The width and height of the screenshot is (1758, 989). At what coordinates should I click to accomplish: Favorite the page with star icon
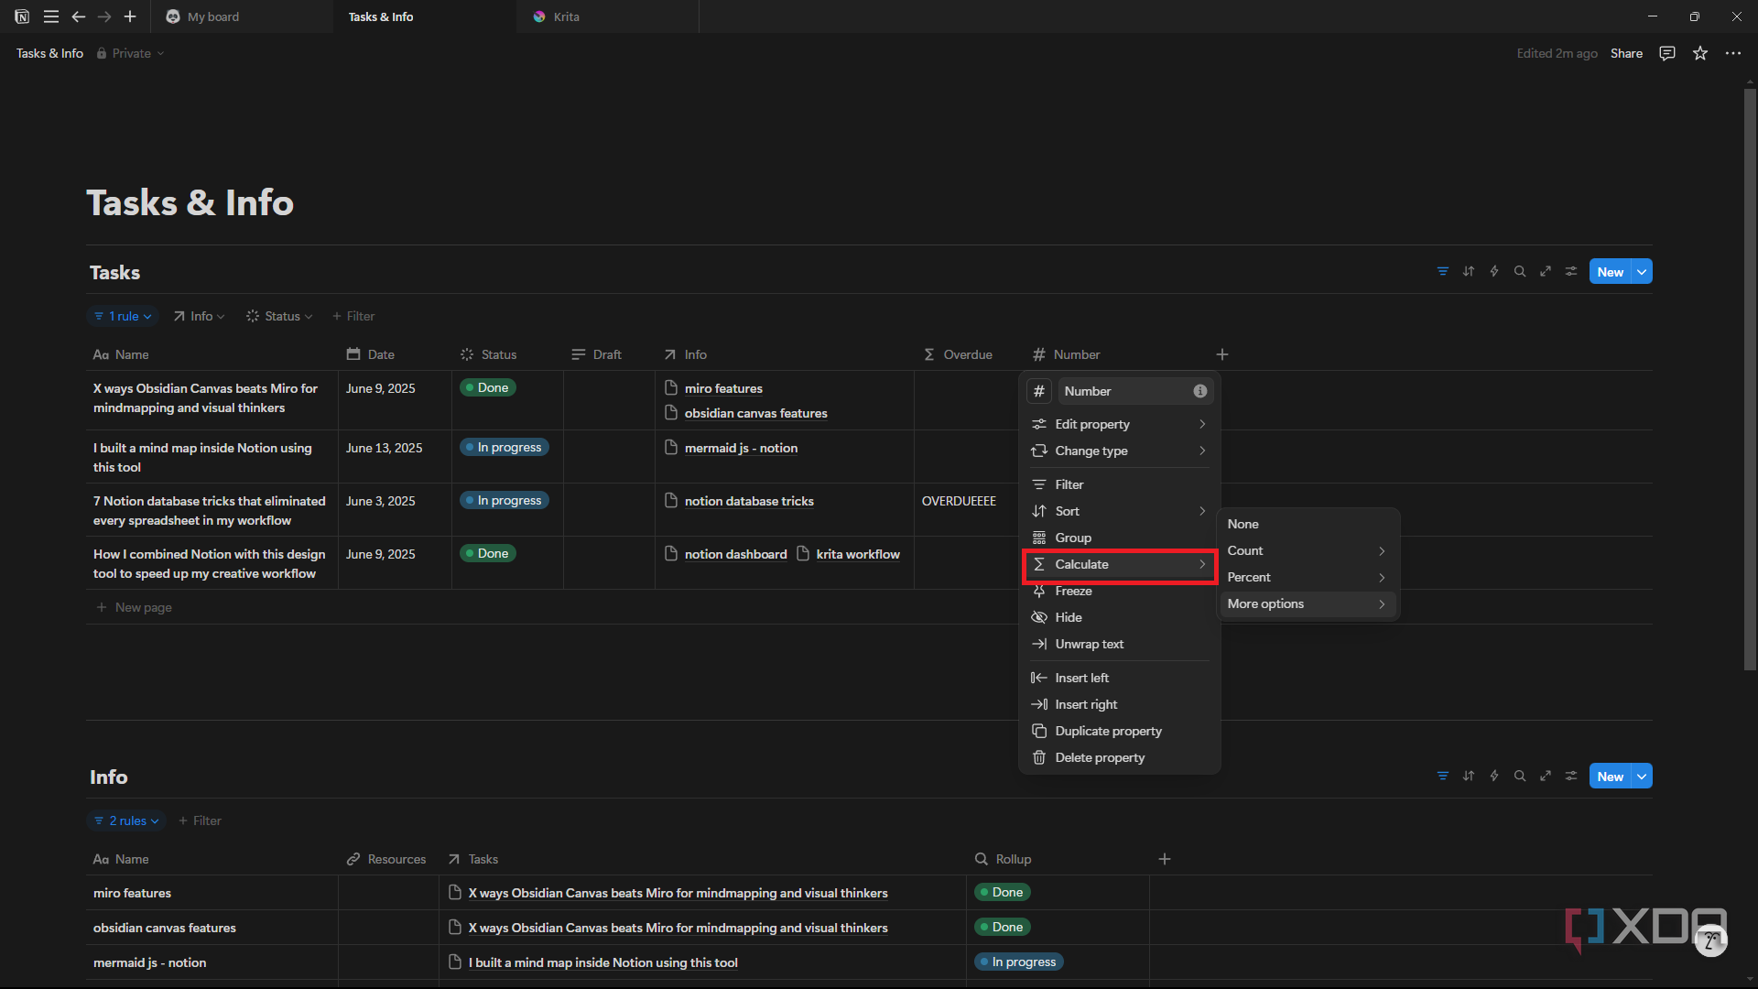click(x=1700, y=53)
